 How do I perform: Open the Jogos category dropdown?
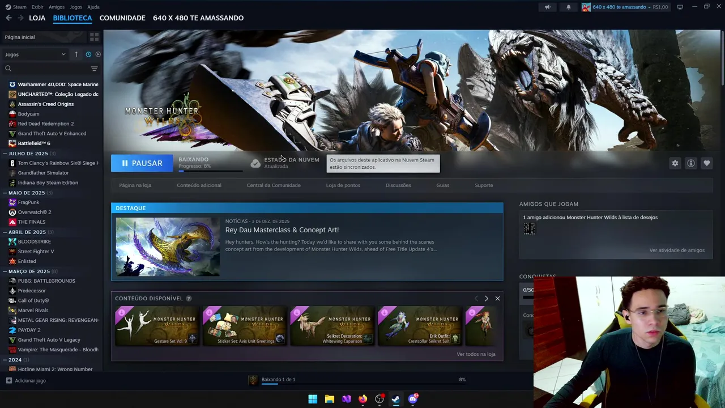pos(35,54)
